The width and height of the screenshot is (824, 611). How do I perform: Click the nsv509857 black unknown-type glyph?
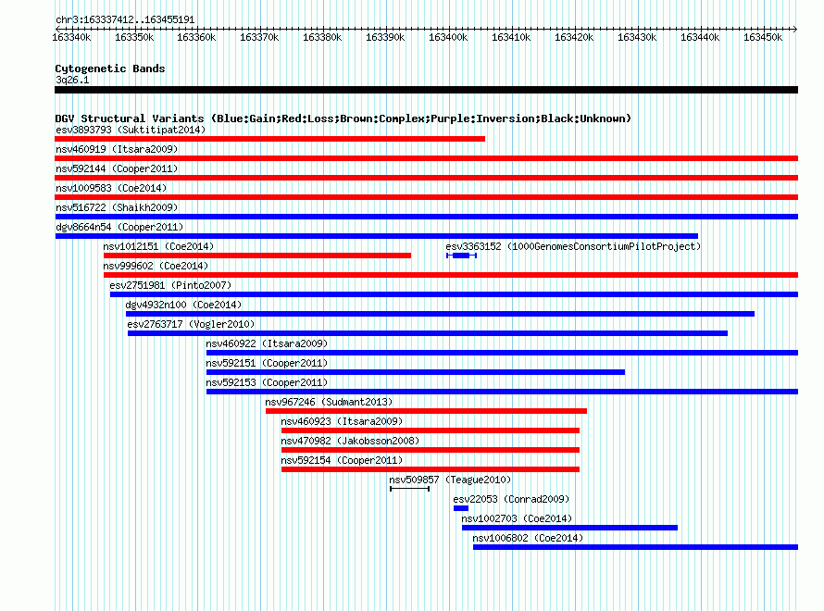[x=410, y=489]
